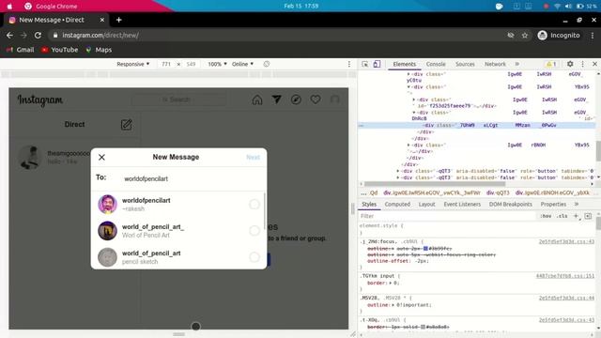Focus the To recipient search field

192,178
